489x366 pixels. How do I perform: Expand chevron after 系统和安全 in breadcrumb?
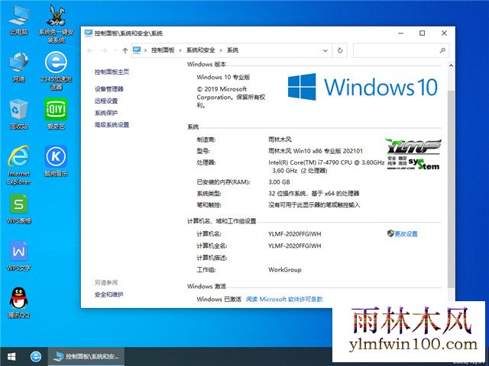[221, 50]
